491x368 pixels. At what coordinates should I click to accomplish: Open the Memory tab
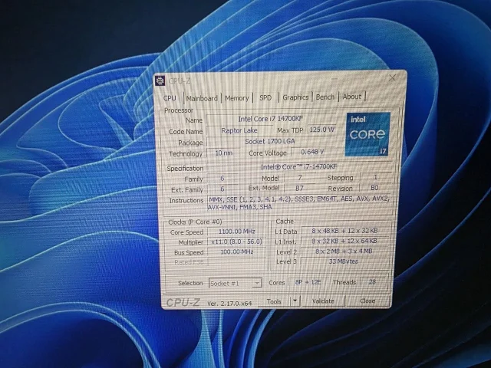point(237,98)
